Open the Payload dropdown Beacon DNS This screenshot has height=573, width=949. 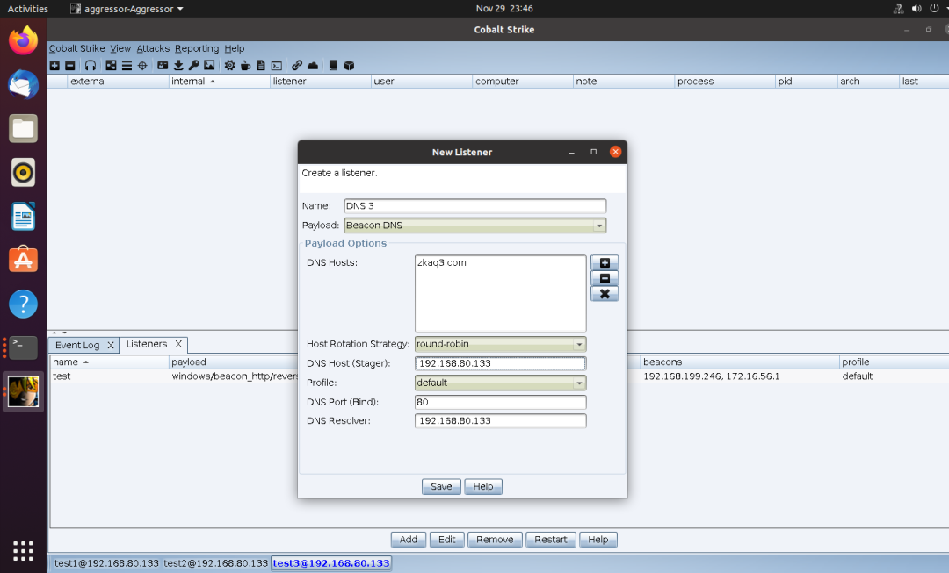(475, 226)
